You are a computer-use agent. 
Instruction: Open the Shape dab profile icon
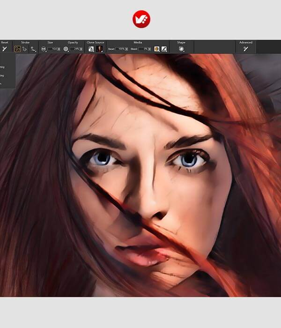click(181, 49)
